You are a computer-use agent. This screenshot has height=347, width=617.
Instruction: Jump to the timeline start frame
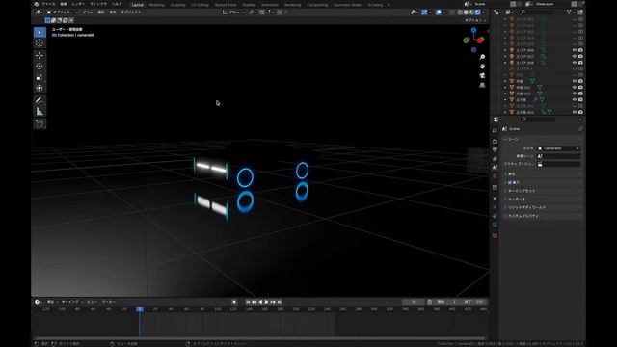248,302
